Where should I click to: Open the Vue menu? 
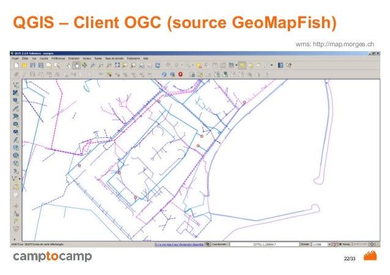click(x=34, y=59)
